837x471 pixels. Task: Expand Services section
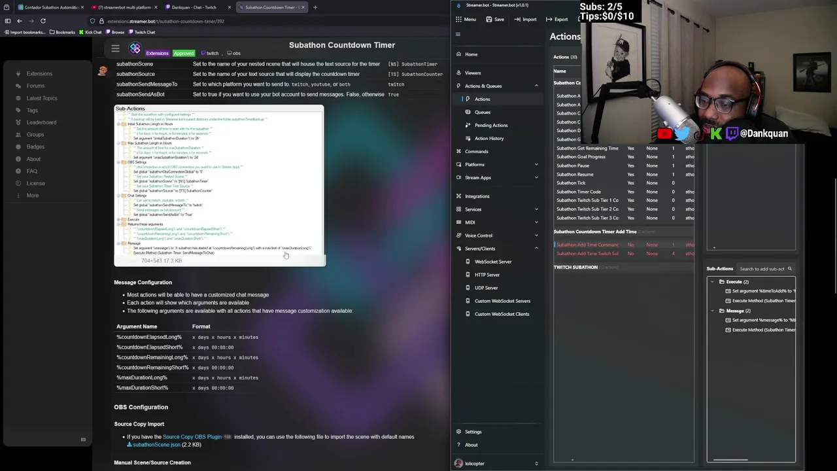pyautogui.click(x=536, y=209)
